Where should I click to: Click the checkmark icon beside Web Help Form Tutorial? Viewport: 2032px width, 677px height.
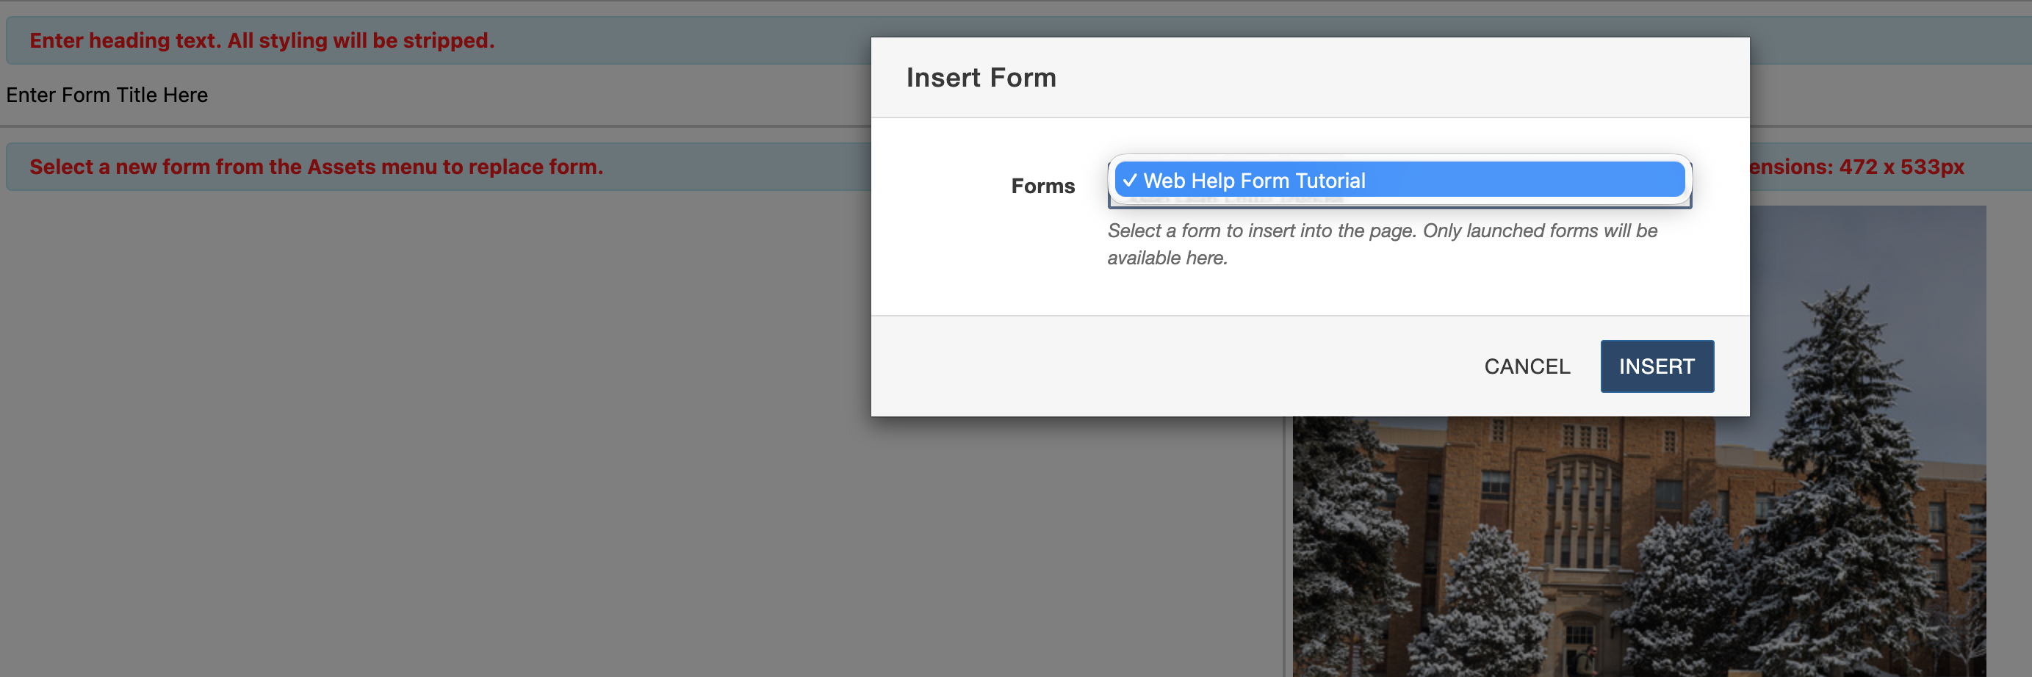(x=1131, y=180)
